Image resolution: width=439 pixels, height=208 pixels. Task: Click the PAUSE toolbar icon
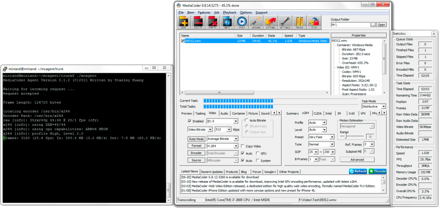pyautogui.click(x=299, y=22)
